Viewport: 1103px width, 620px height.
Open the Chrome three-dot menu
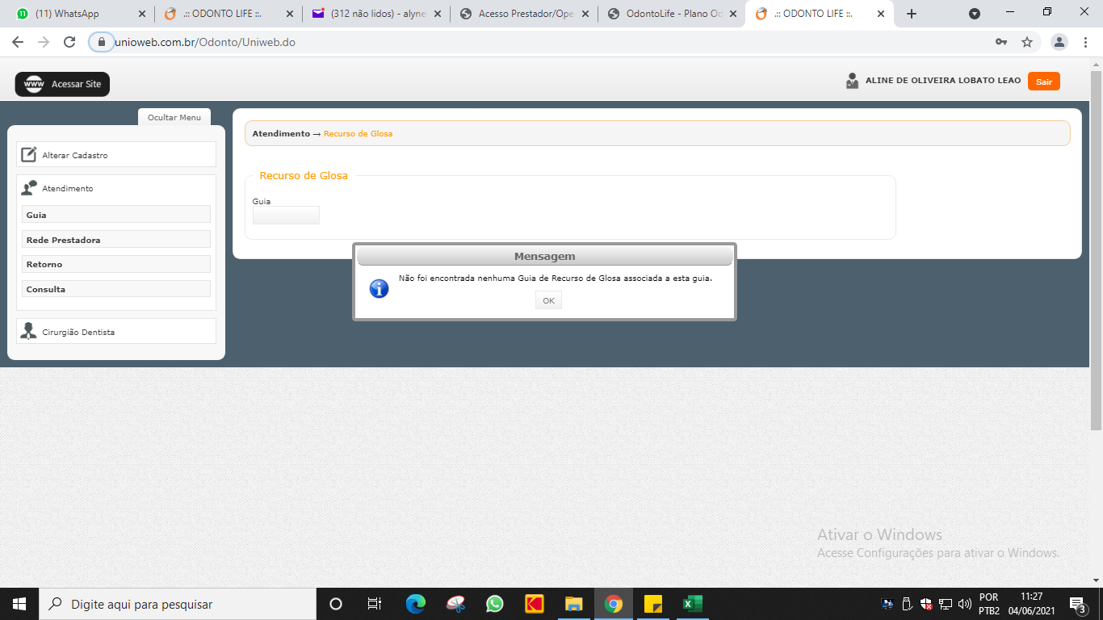click(x=1086, y=42)
